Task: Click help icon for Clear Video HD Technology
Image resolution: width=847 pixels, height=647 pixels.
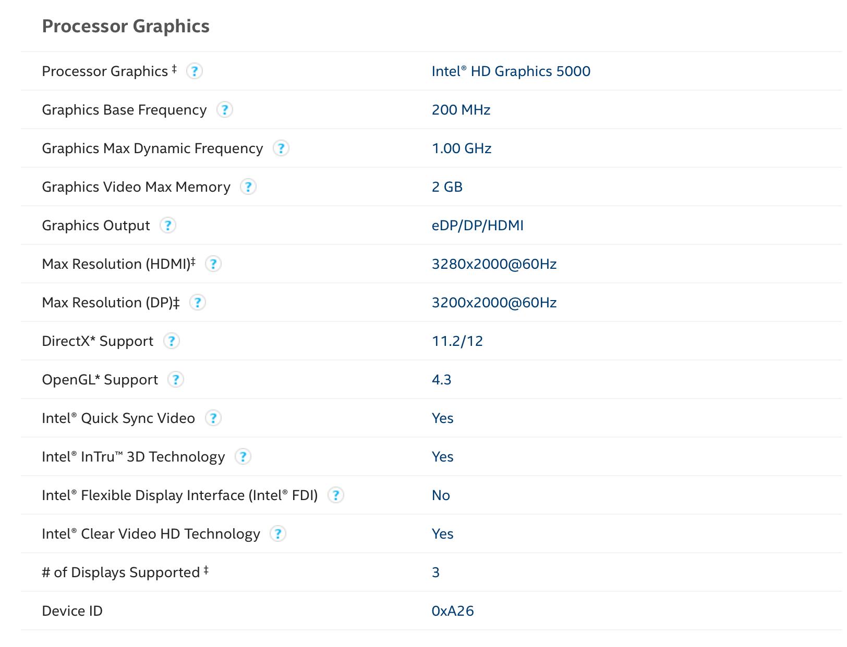Action: 278,534
